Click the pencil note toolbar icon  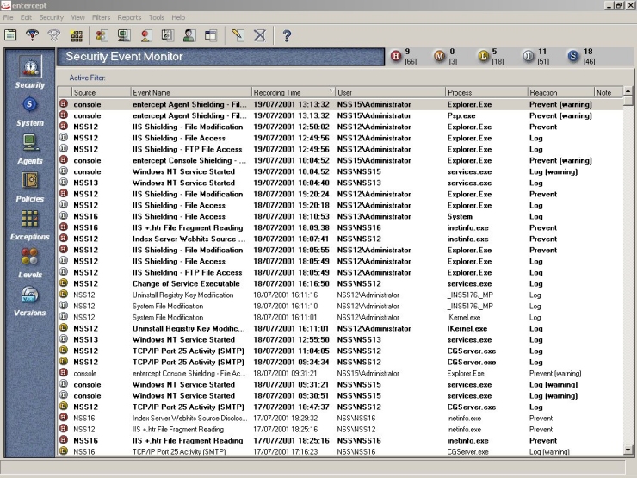238,35
